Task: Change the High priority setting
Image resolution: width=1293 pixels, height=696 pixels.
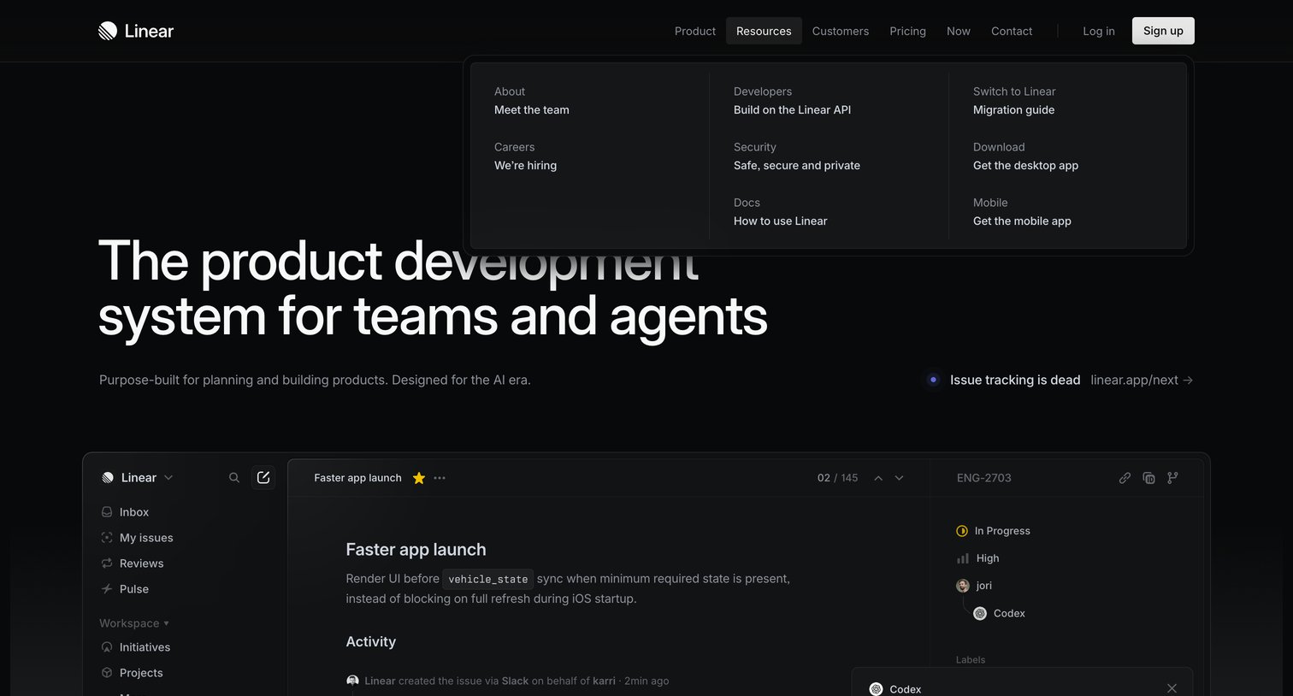Action: (x=977, y=558)
